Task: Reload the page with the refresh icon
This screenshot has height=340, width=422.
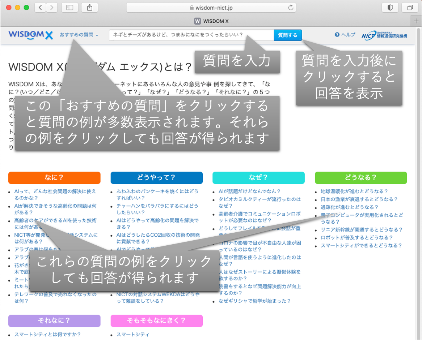Action: [x=291, y=8]
